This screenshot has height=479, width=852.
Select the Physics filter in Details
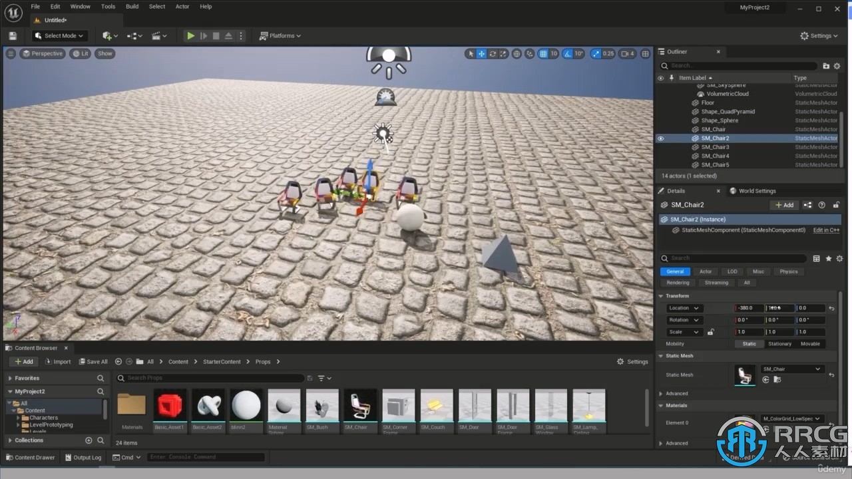[789, 271]
